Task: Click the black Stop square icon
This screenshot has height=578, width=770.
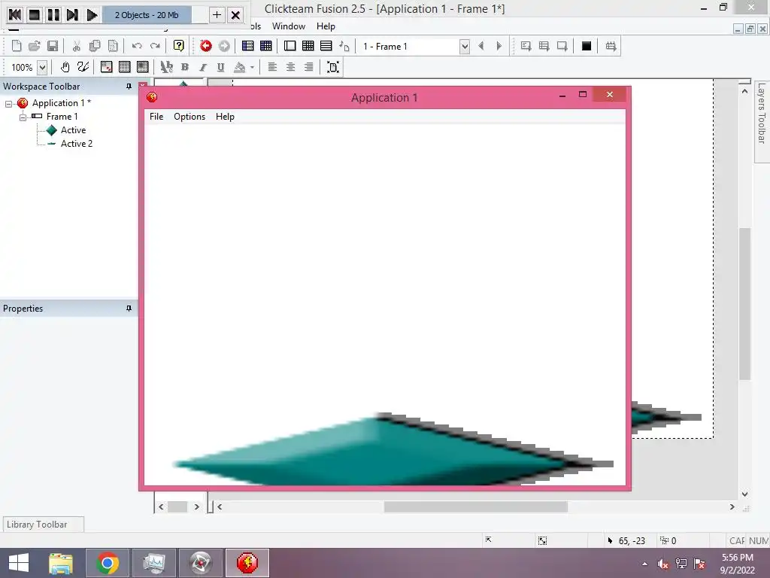Action: point(587,46)
